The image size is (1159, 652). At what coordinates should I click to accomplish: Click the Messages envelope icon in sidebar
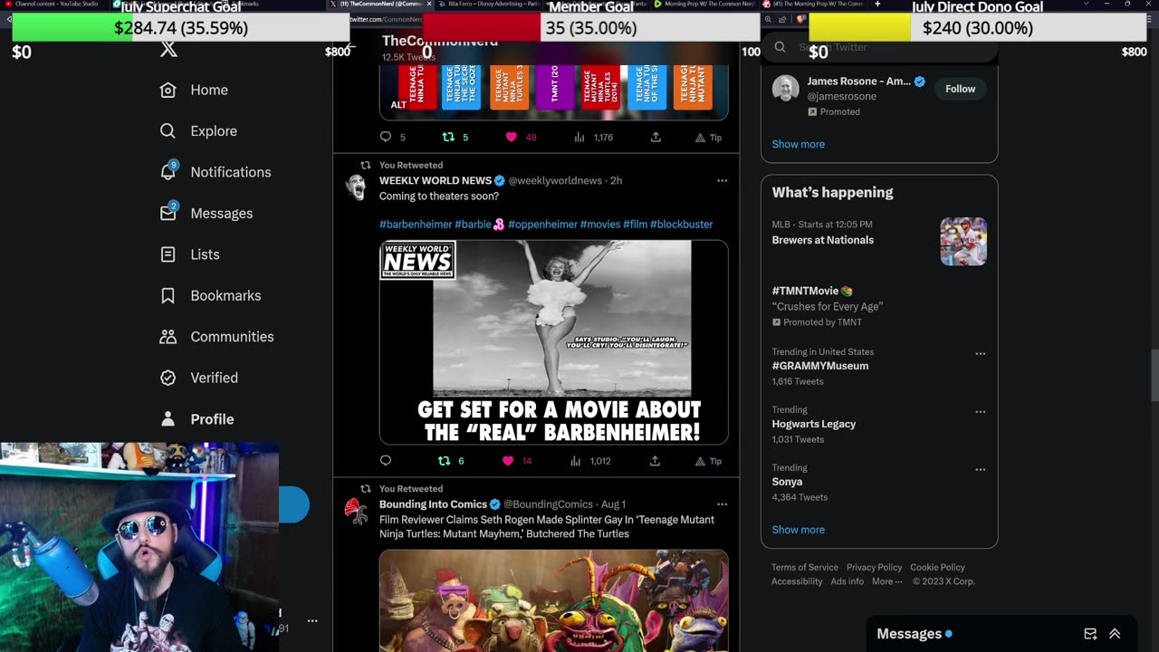pos(168,213)
